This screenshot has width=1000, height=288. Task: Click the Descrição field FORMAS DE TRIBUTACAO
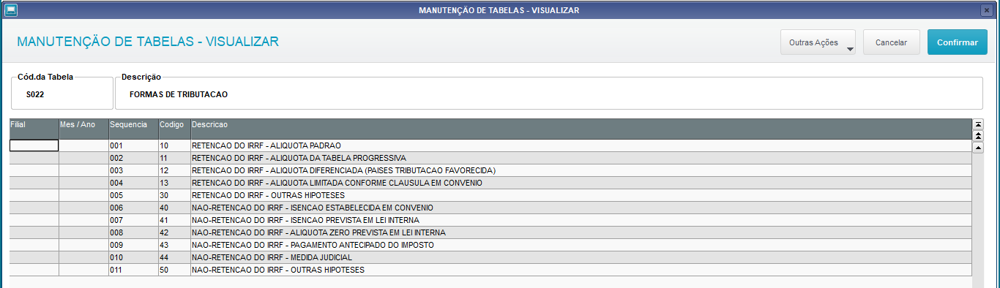[549, 94]
